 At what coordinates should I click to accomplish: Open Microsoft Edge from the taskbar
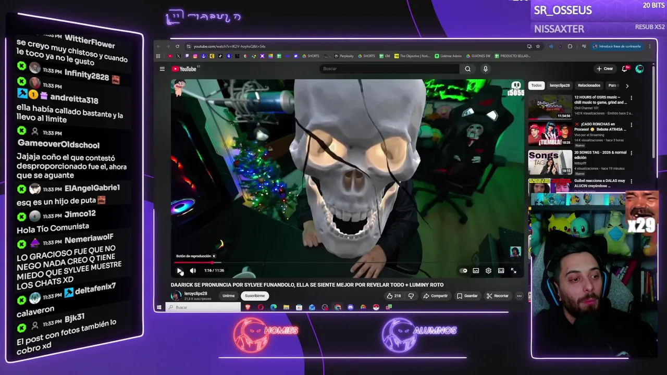click(x=274, y=307)
